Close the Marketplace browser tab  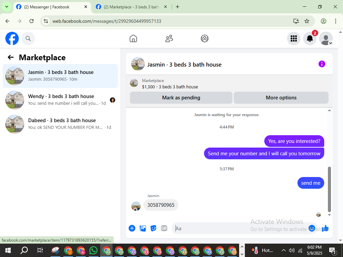165,7
